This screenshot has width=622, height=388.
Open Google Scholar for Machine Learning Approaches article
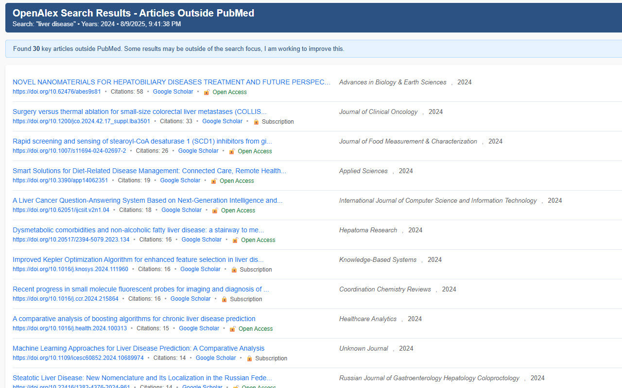pyautogui.click(x=216, y=358)
